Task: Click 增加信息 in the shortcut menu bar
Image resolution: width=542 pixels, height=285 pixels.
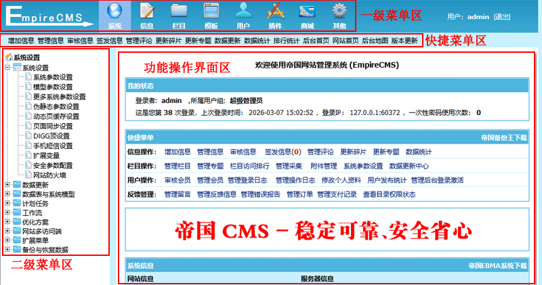Action: click(x=22, y=41)
